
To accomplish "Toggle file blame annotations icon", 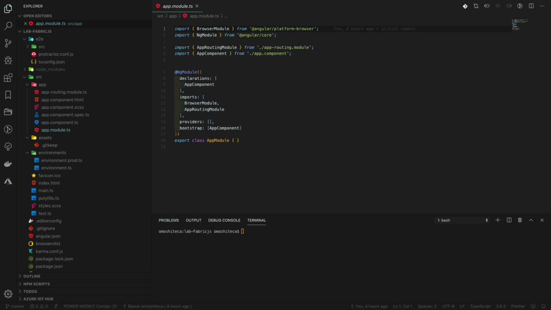I will 520,6.
